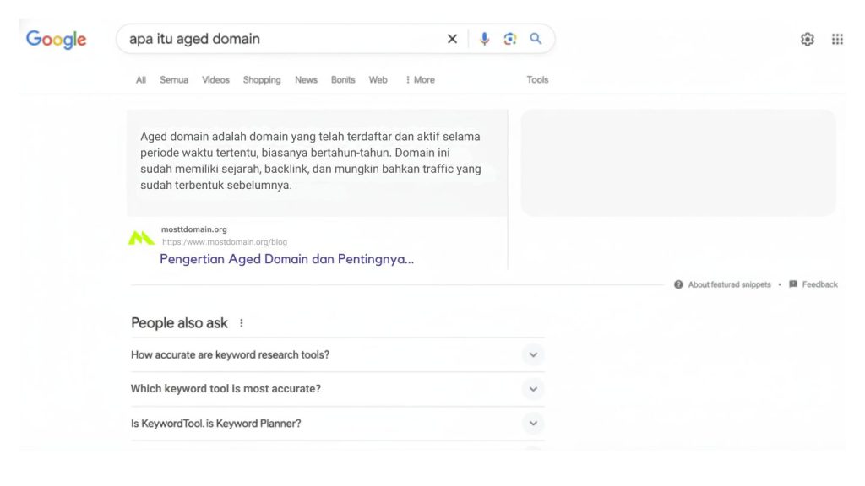Select the Semua filter tab
The height and width of the screenshot is (486, 865).
[173, 79]
